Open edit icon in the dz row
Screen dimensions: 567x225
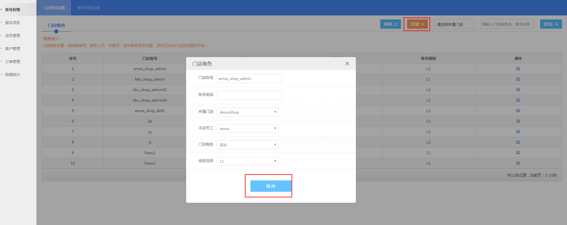coord(518,121)
